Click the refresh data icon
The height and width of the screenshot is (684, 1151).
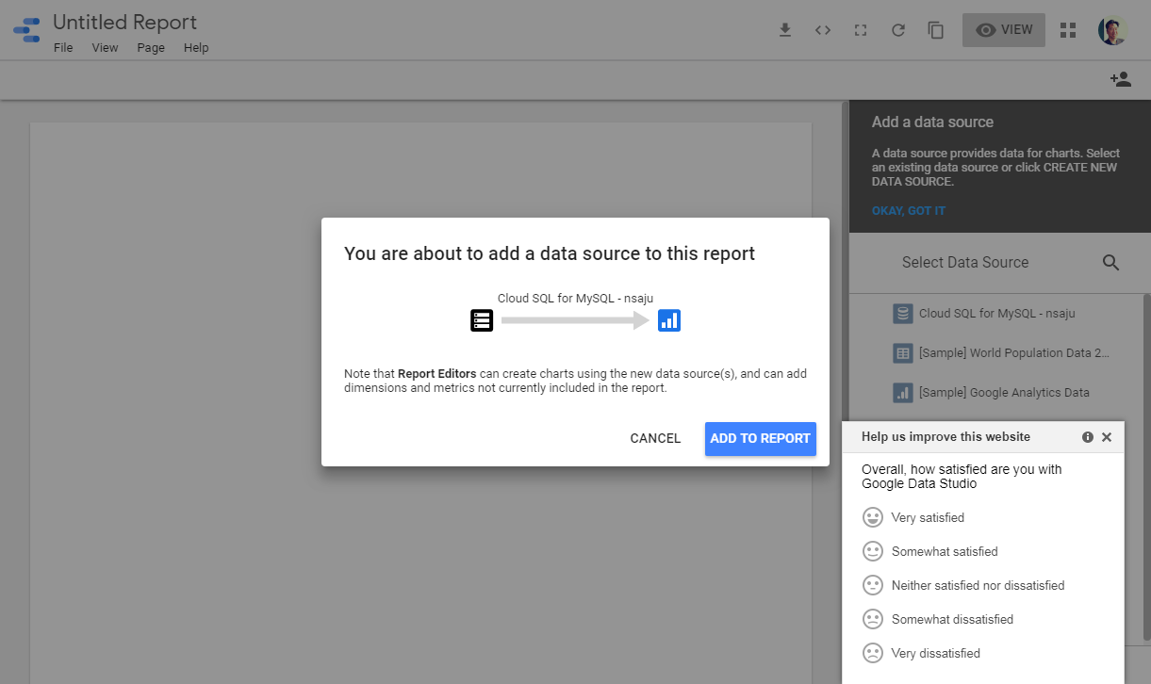898,30
